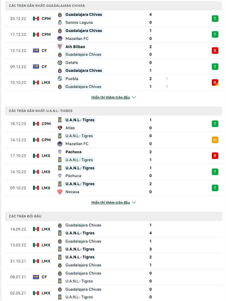Click the red B badge for Ath Bilbao match
The width and height of the screenshot is (226, 301).
(215, 51)
